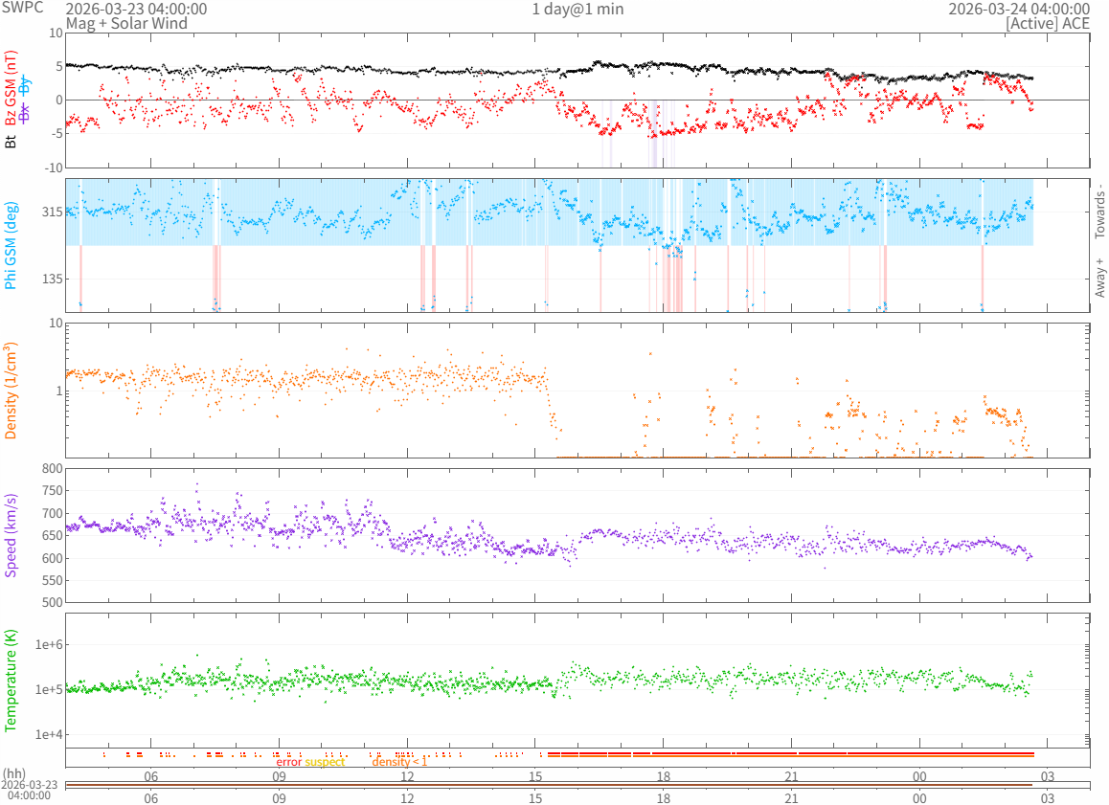Click the yellow 'suspect' flag legend text
Image resolution: width=1109 pixels, height=805 pixels.
tap(325, 762)
